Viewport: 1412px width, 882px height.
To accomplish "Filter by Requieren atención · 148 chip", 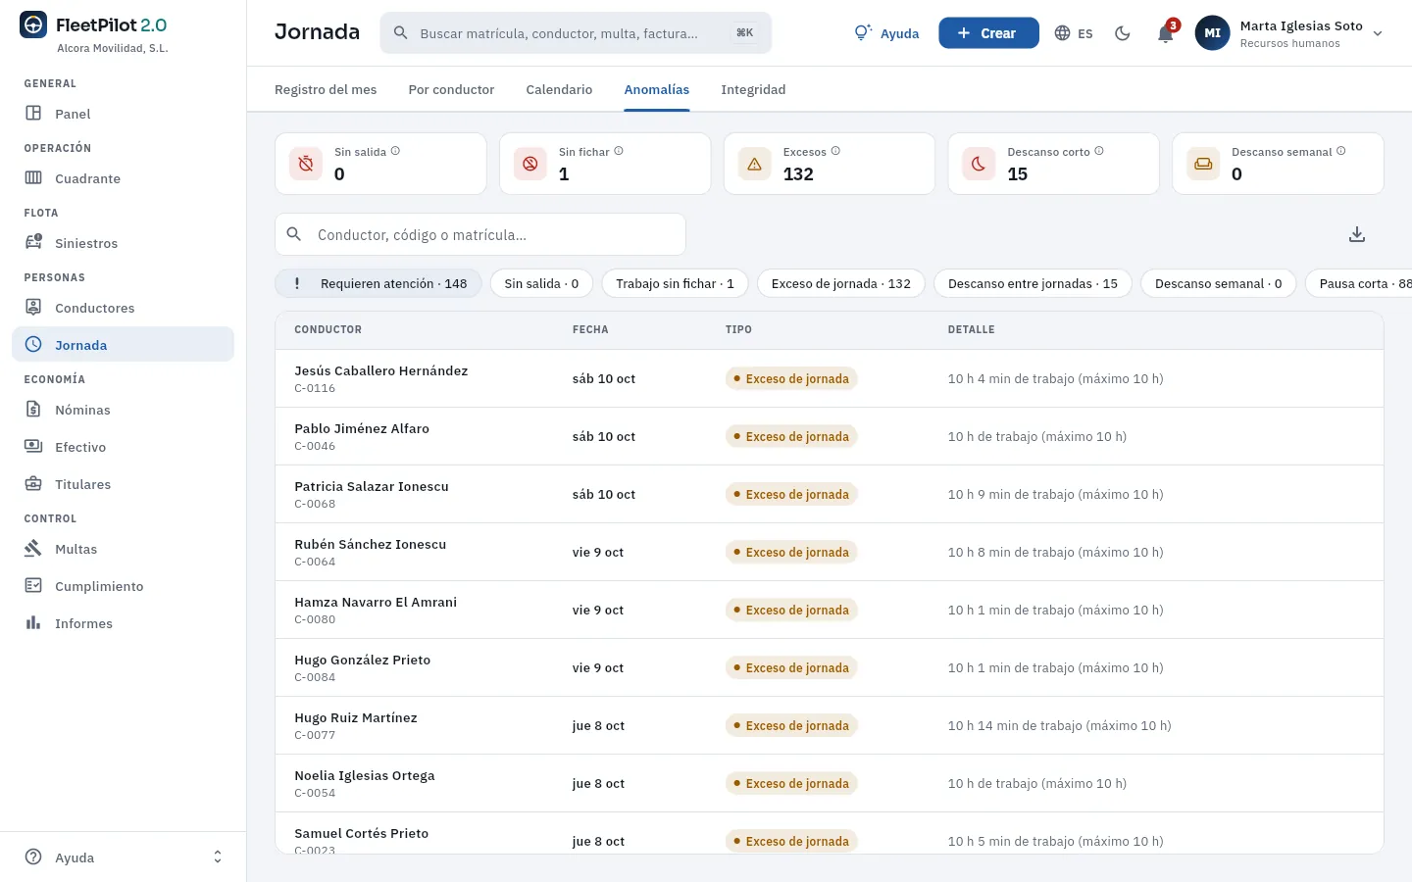I will 378,284.
